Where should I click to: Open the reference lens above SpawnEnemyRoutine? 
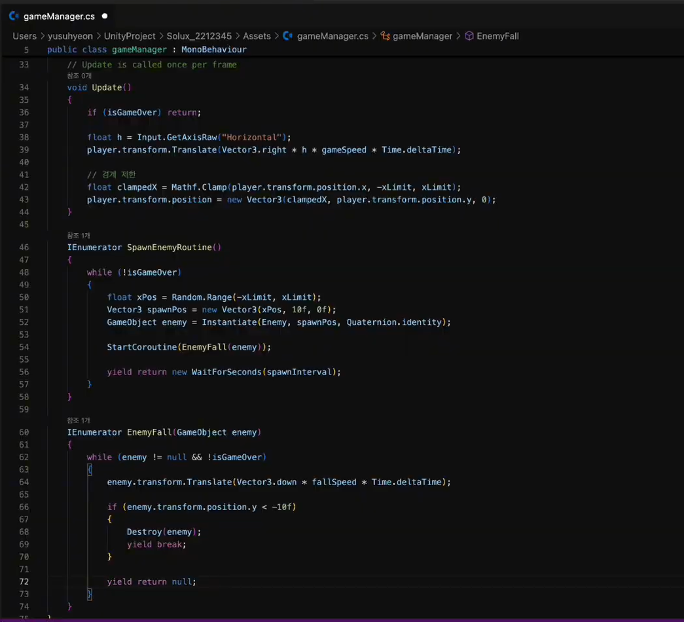79,236
